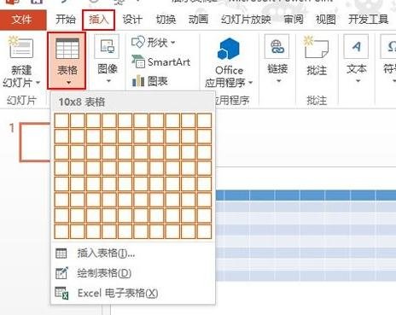
Task: Open the 设计 ribbon tab
Action: (x=132, y=20)
